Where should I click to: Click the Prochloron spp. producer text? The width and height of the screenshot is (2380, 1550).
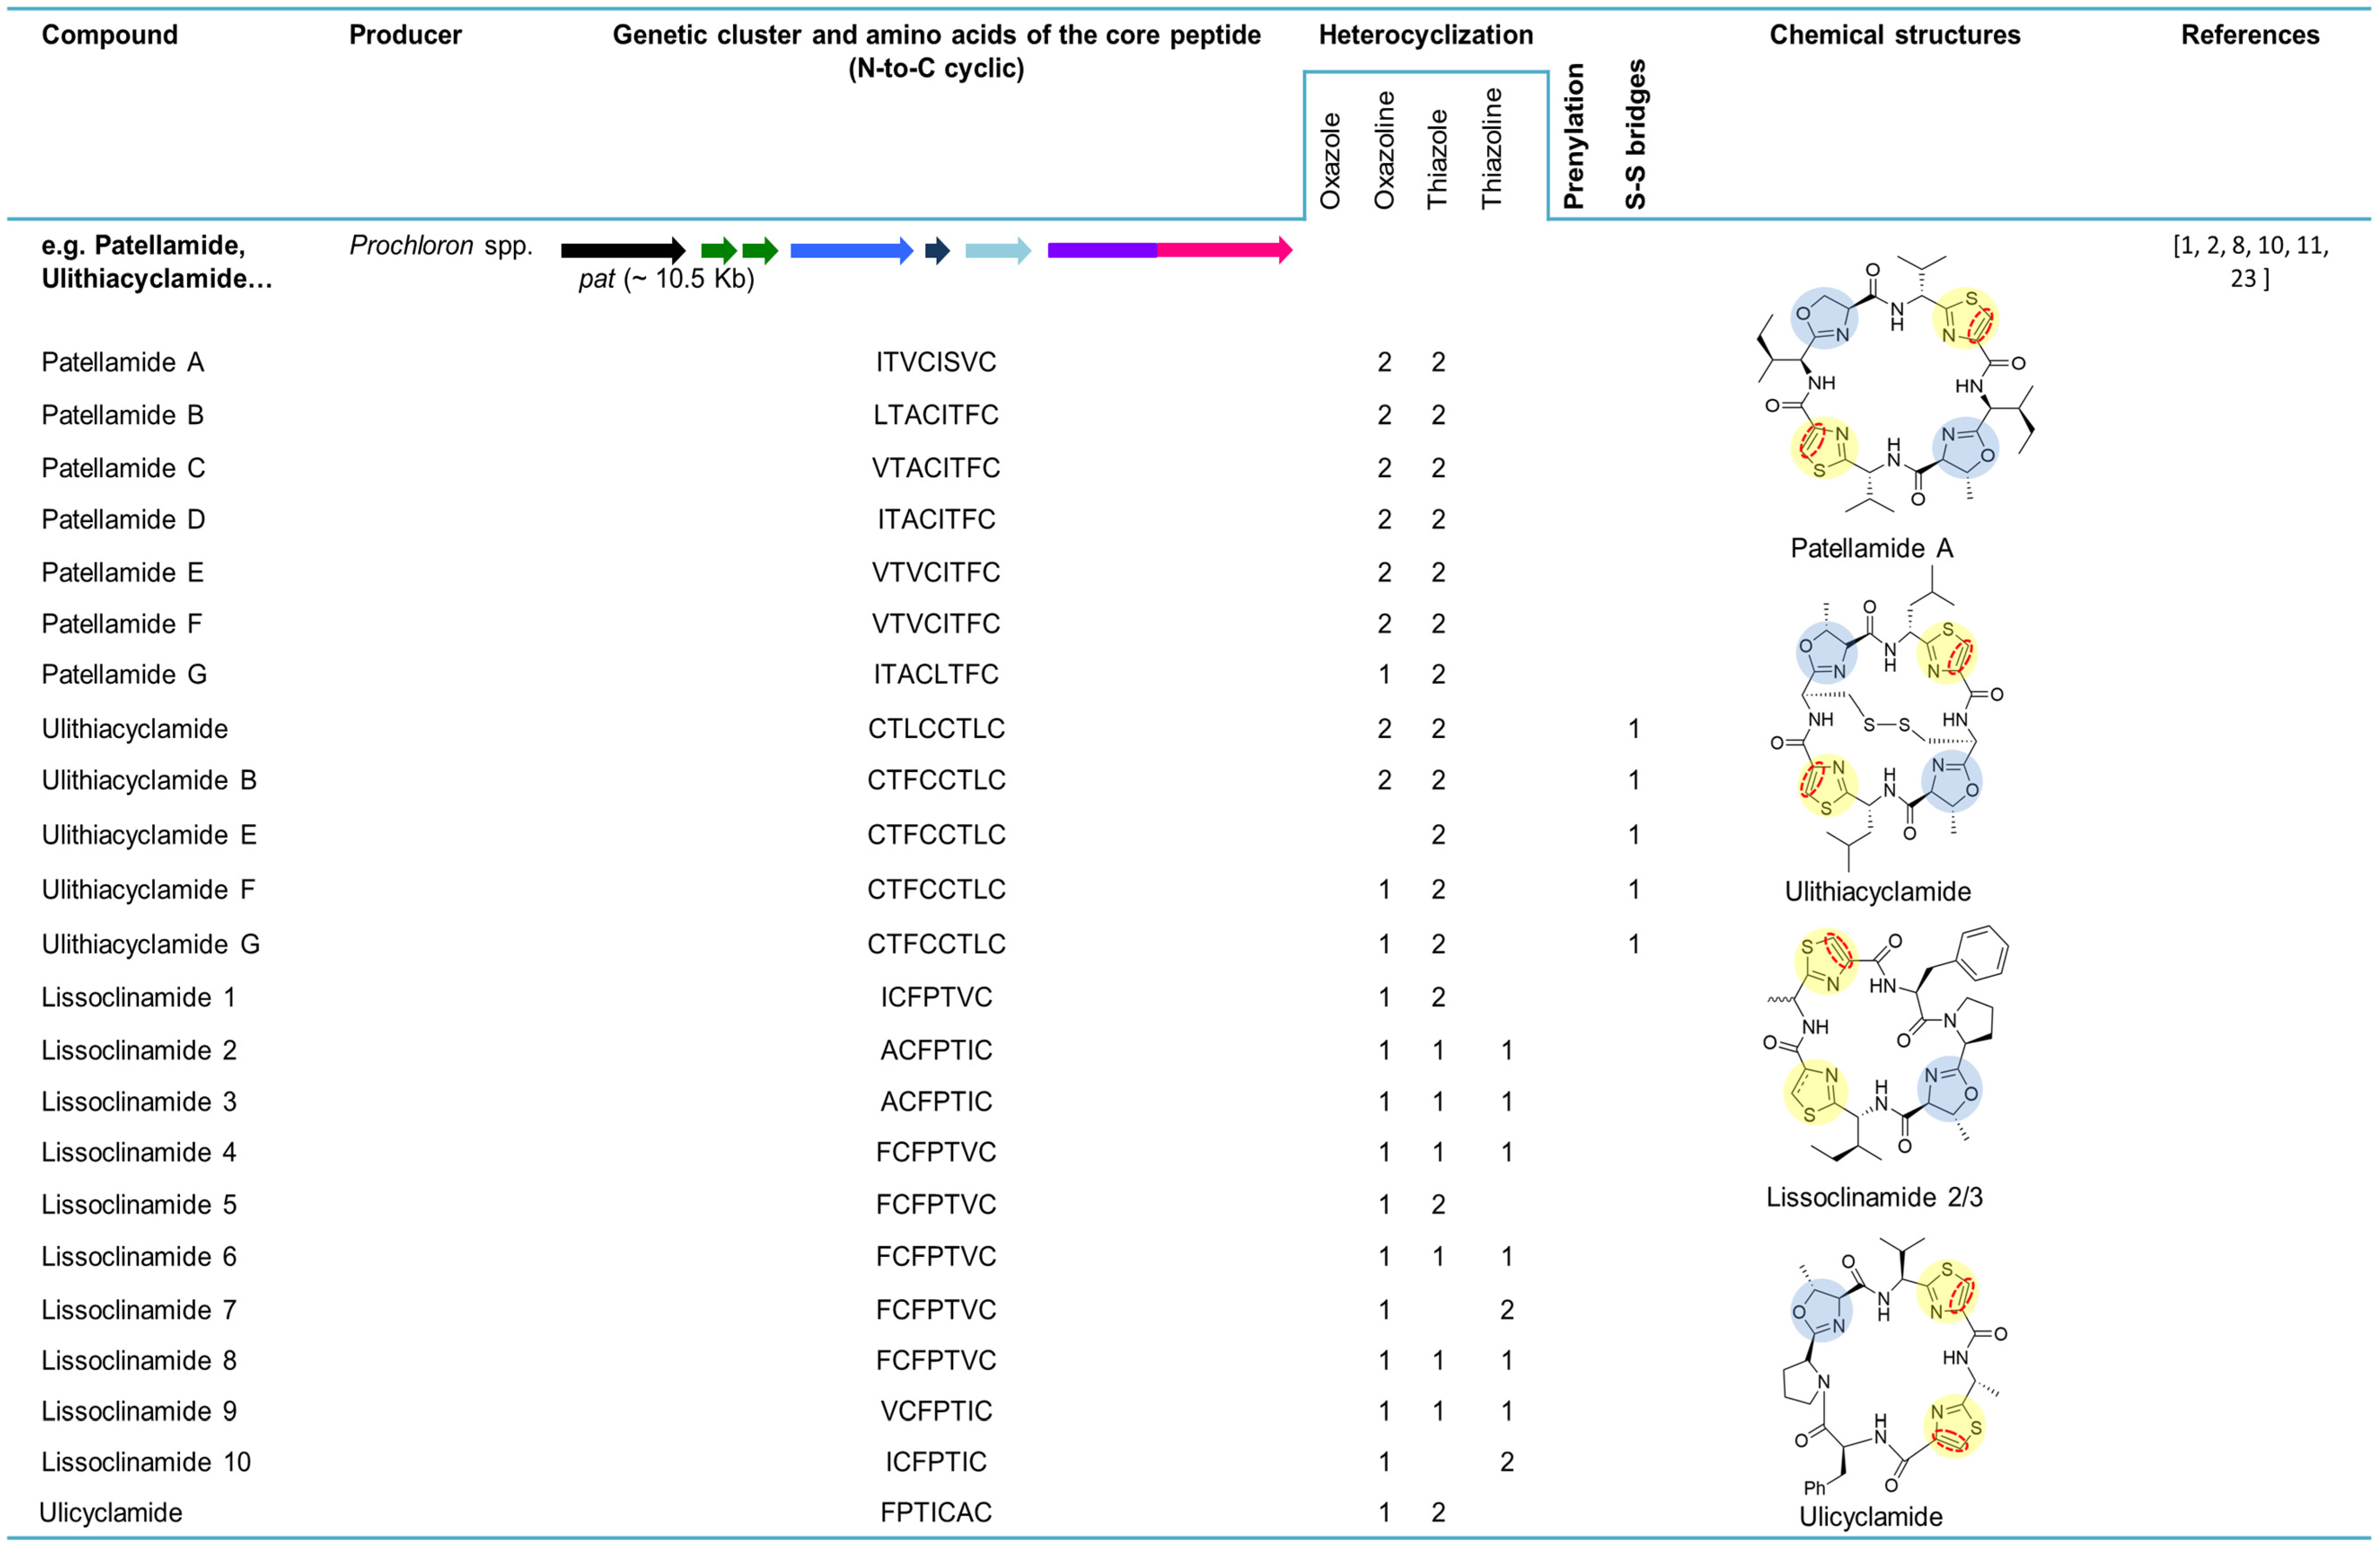[441, 246]
